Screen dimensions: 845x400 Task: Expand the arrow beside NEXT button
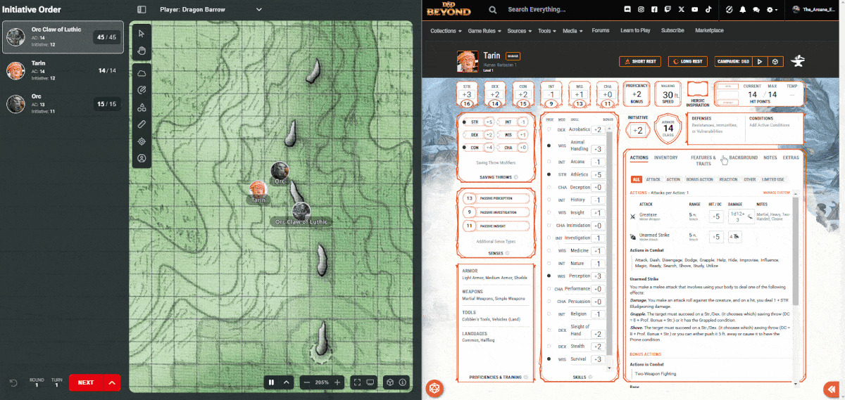111,382
